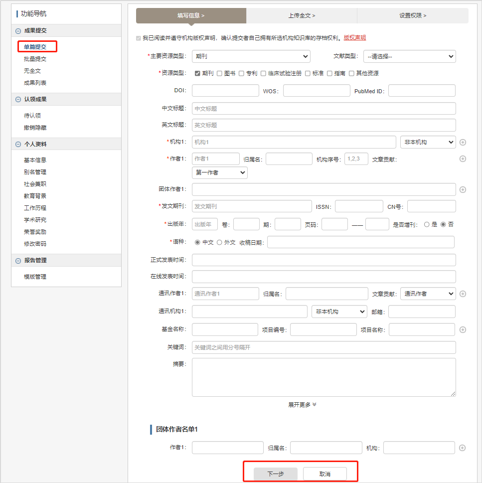This screenshot has width=482, height=483.
Task: Open the 版权声明 link
Action: 354,38
